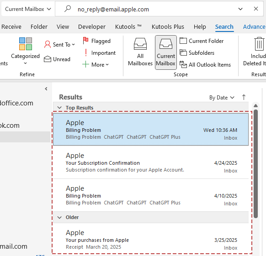Switch to the View tab
The height and width of the screenshot is (256, 266).
pos(63,27)
